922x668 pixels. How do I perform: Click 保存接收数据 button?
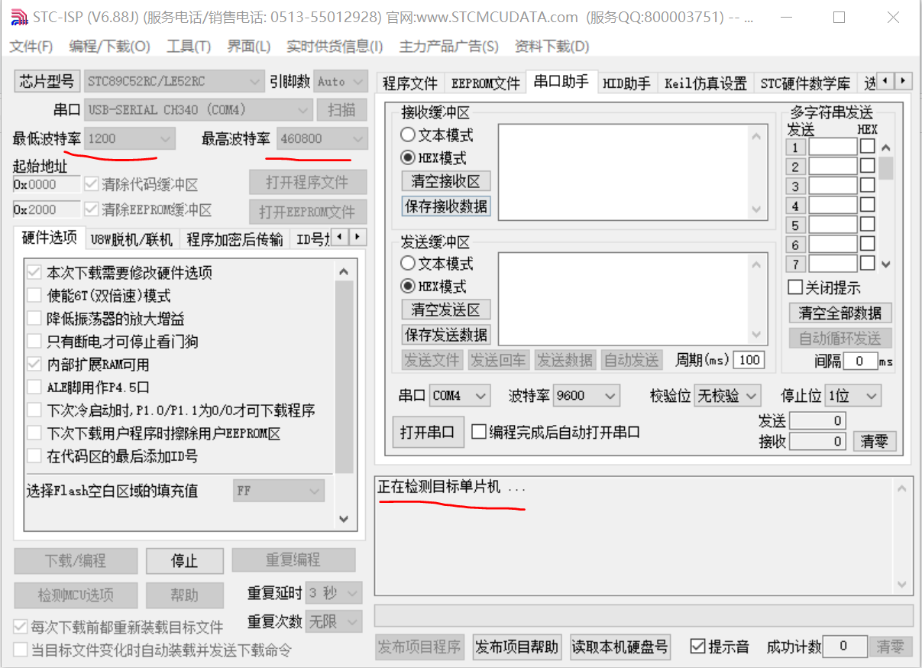[x=446, y=206]
